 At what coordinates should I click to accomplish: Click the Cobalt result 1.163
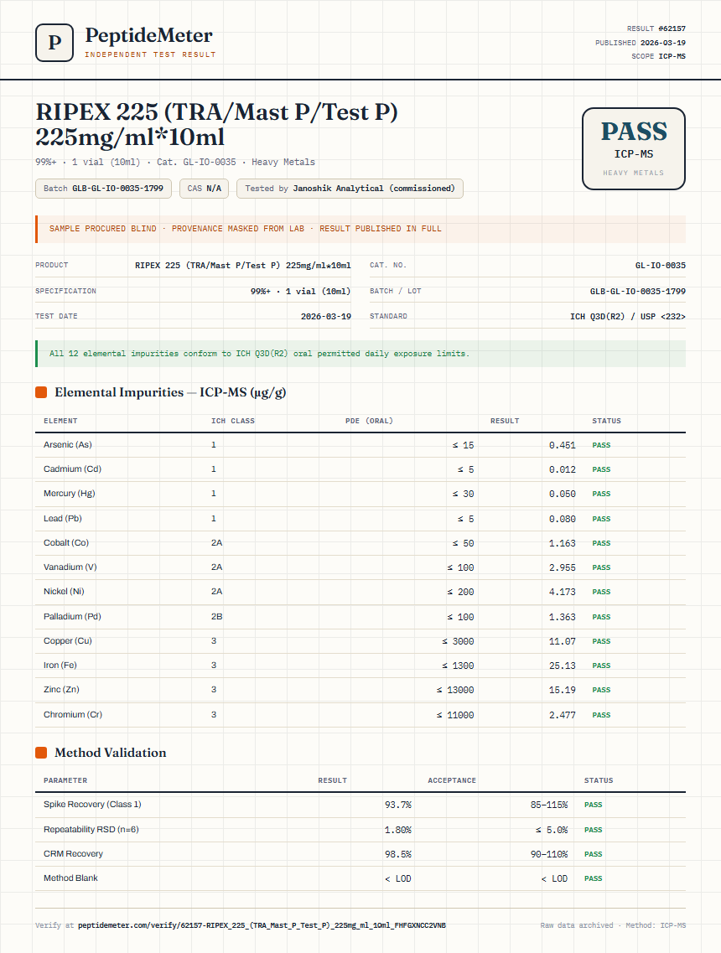click(563, 543)
